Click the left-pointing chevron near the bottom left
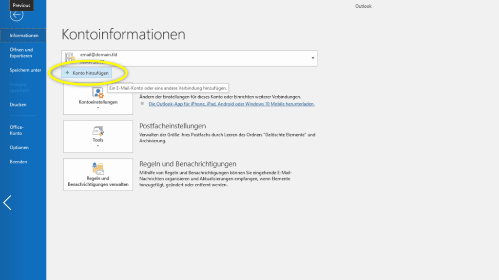The width and height of the screenshot is (499, 280). coord(7,202)
